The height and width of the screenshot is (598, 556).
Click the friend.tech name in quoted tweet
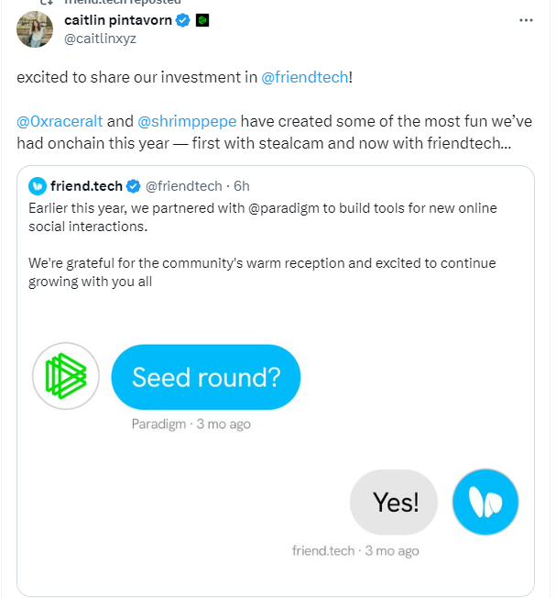[87, 186]
